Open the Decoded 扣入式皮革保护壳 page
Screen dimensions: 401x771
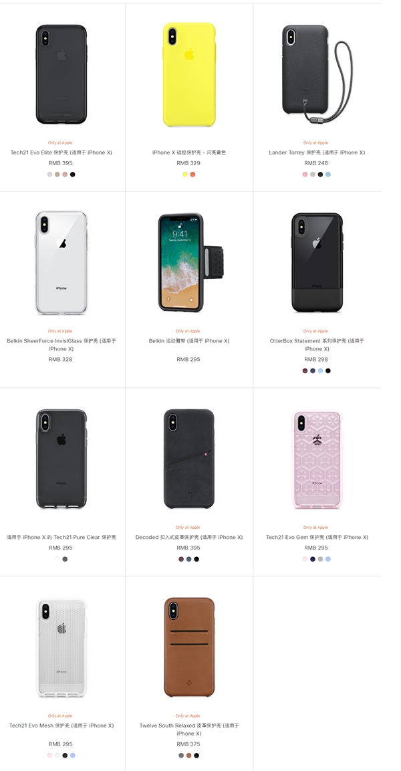click(x=188, y=536)
